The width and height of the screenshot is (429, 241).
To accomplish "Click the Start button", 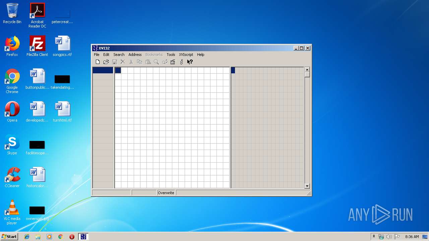I will coord(9,237).
